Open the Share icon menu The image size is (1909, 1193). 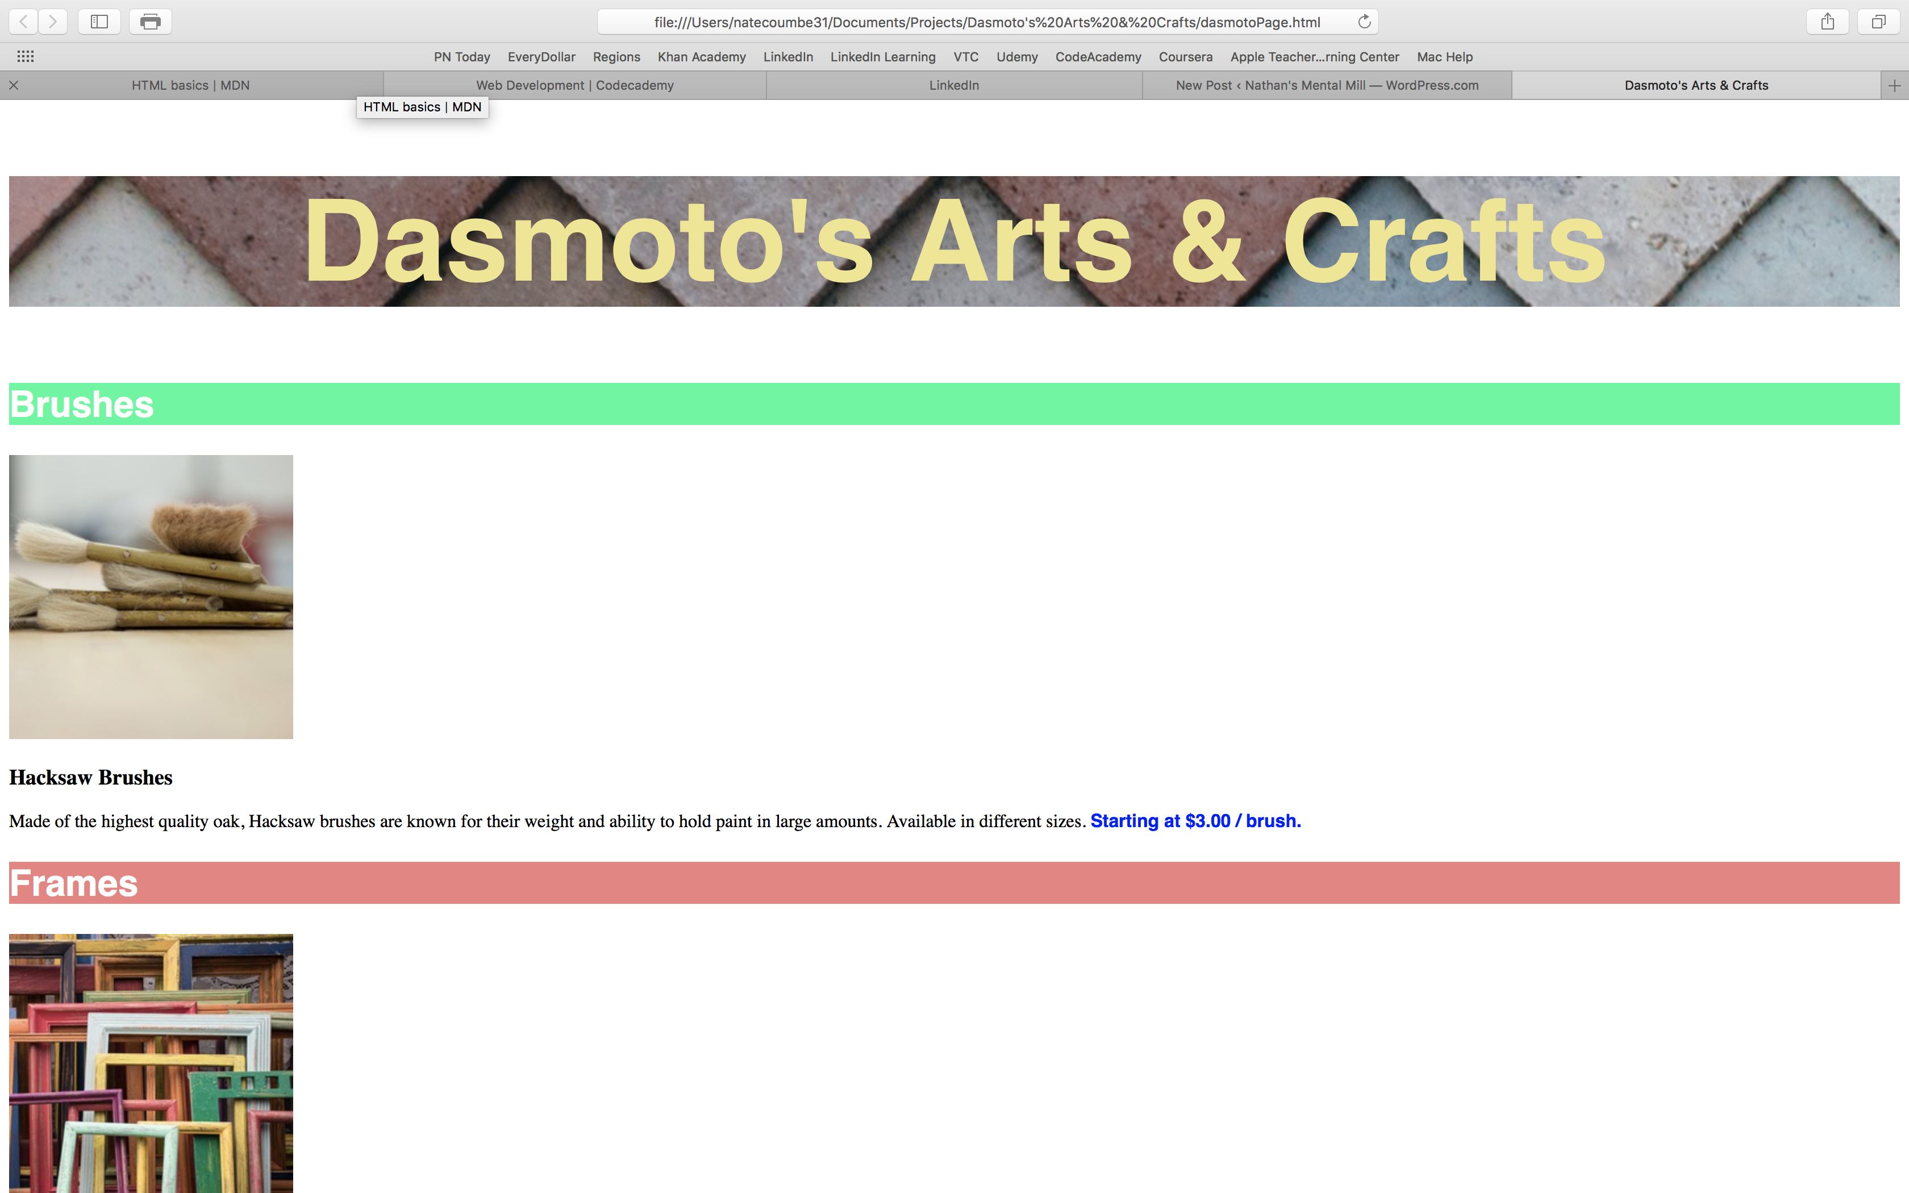pyautogui.click(x=1827, y=22)
